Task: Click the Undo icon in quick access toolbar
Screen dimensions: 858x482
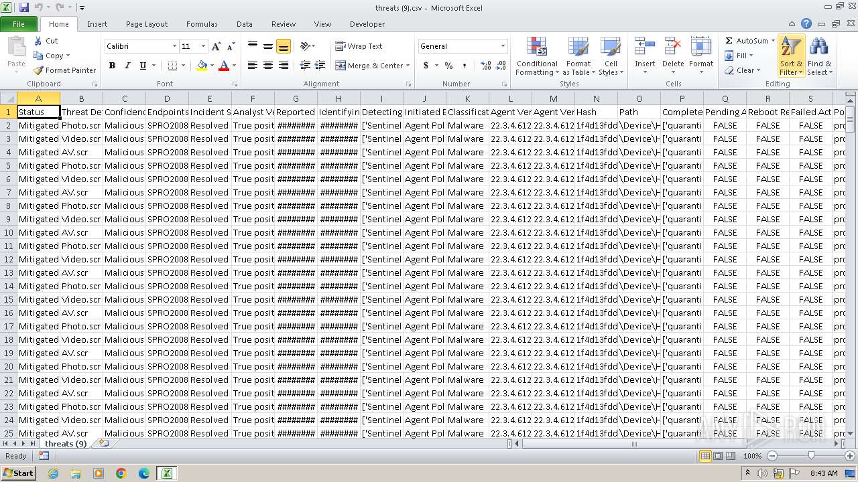Action: click(x=40, y=7)
